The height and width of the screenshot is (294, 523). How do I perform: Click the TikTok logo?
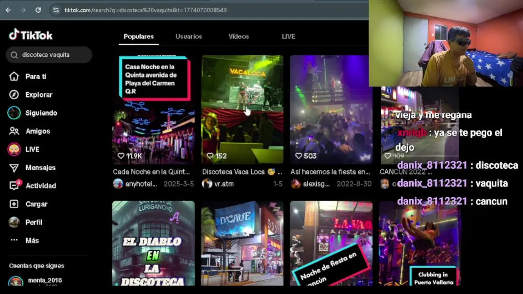coord(31,35)
